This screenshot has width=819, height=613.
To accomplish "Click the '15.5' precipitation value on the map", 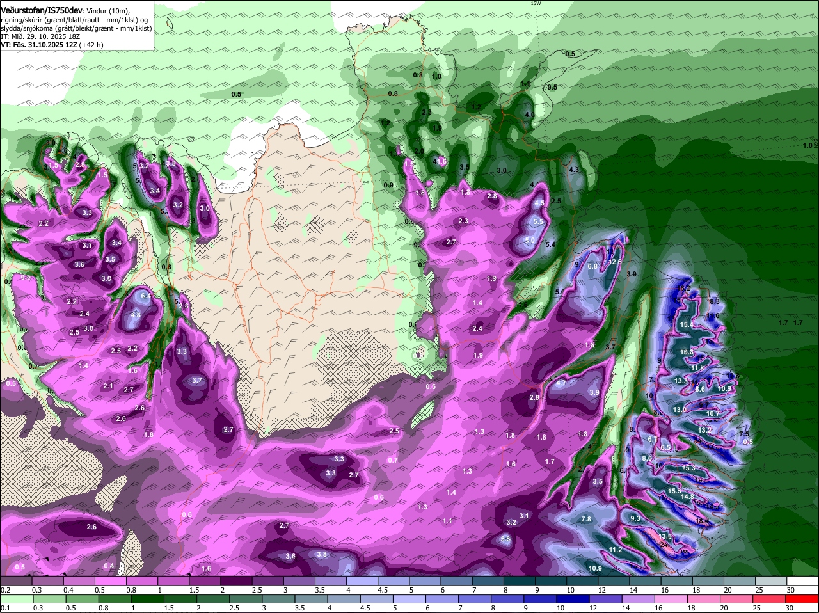I will pyautogui.click(x=674, y=491).
